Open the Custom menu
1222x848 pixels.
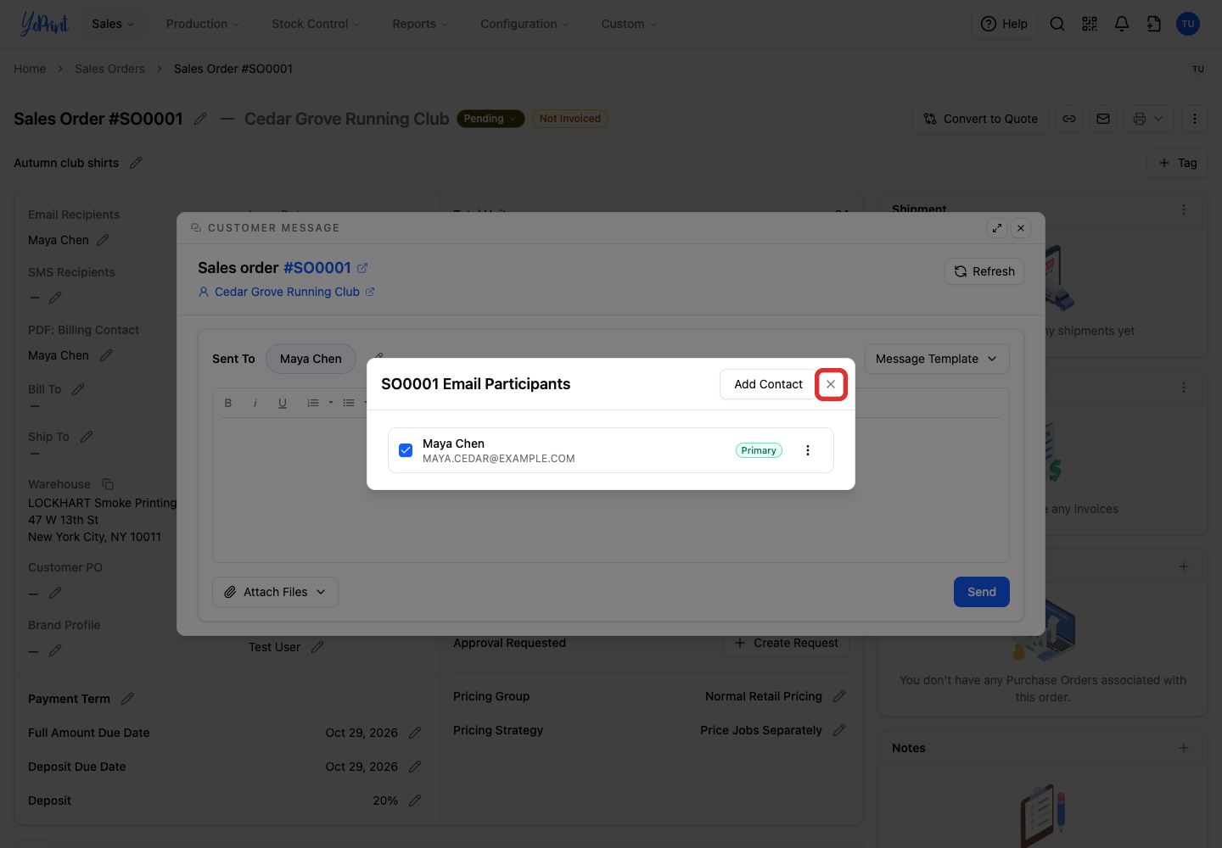coord(629,24)
